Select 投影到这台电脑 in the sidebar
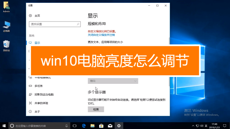 [x=44, y=95]
